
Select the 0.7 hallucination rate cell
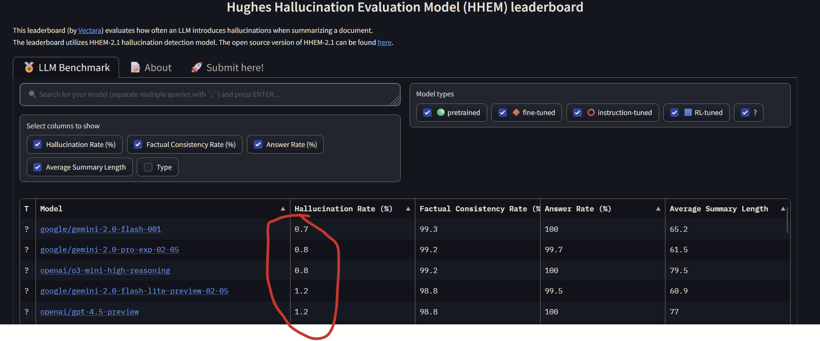[x=353, y=229]
